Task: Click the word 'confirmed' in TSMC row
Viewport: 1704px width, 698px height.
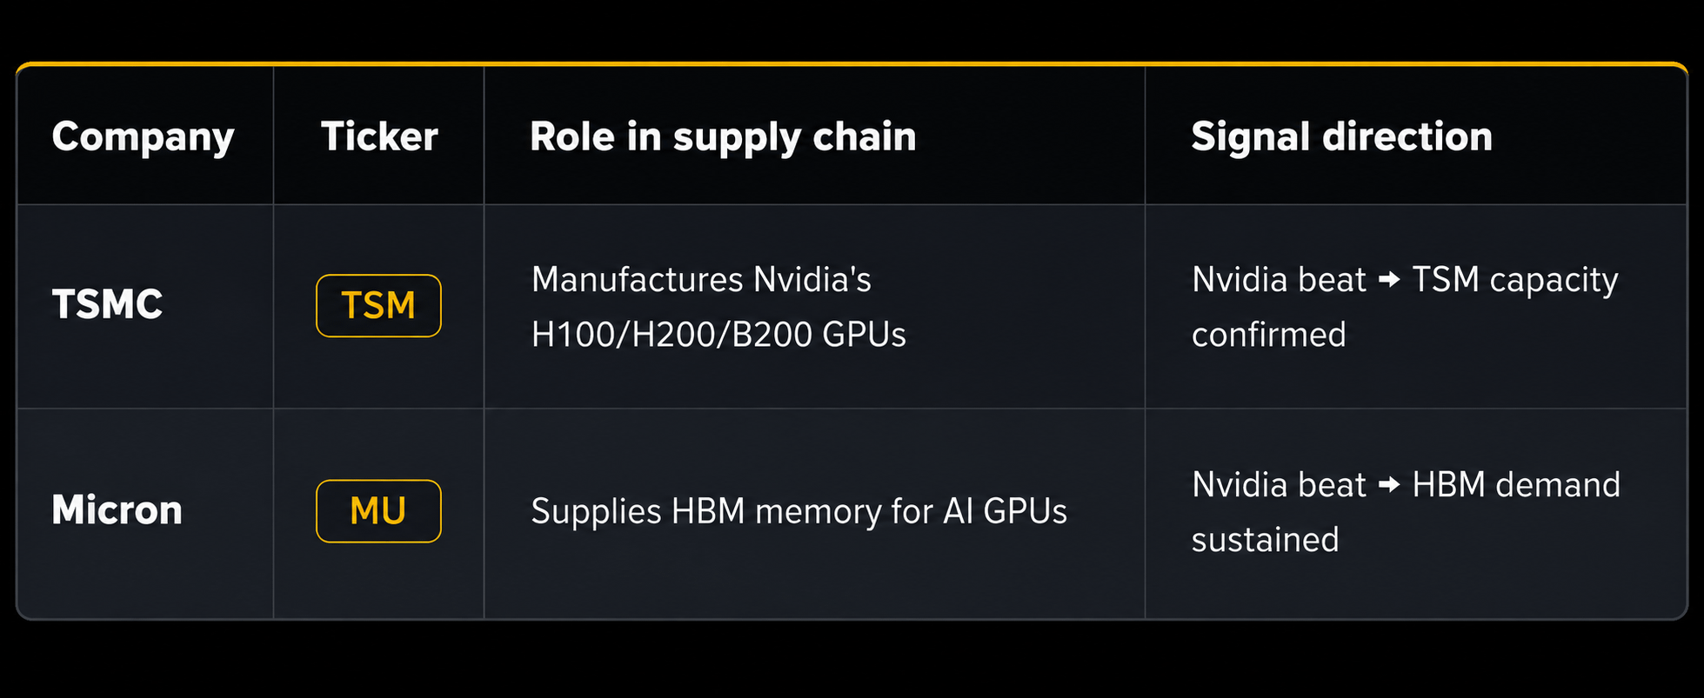Action: [1268, 335]
